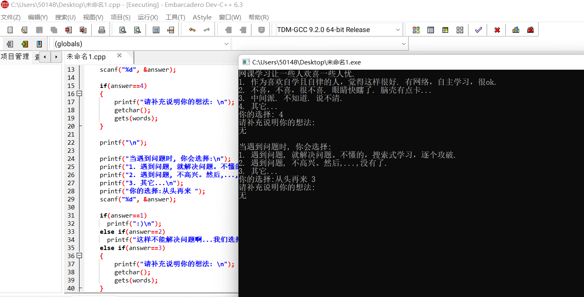Click the getchar() code on line 38
This screenshot has height=297, width=584.
tap(132, 272)
